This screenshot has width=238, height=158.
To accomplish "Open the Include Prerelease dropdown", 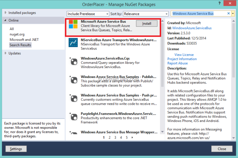I will [x=88, y=14].
